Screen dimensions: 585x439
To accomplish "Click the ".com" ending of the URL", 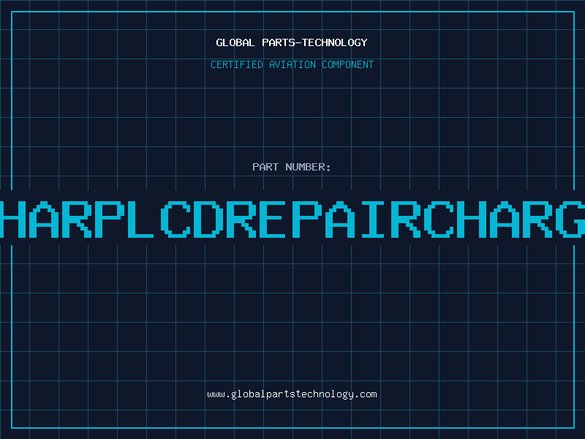I will (366, 394).
